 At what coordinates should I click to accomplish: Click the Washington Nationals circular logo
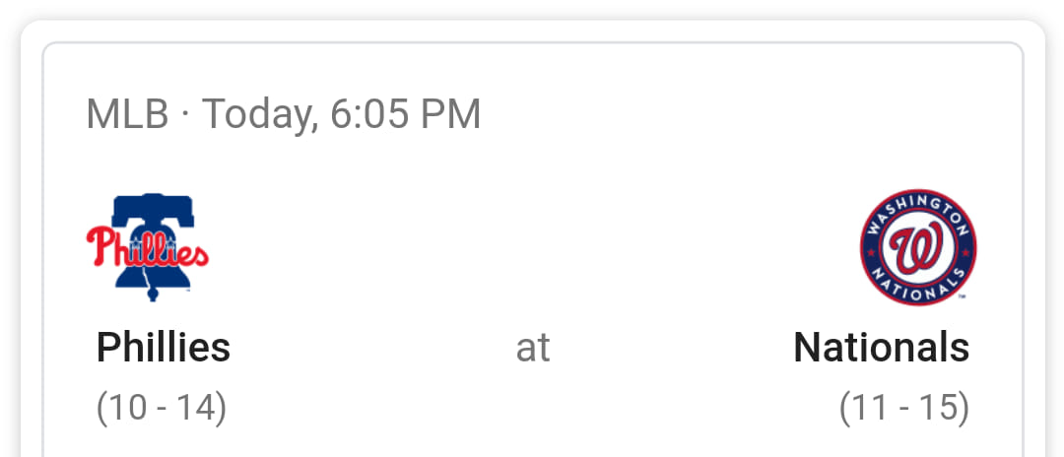tap(918, 247)
